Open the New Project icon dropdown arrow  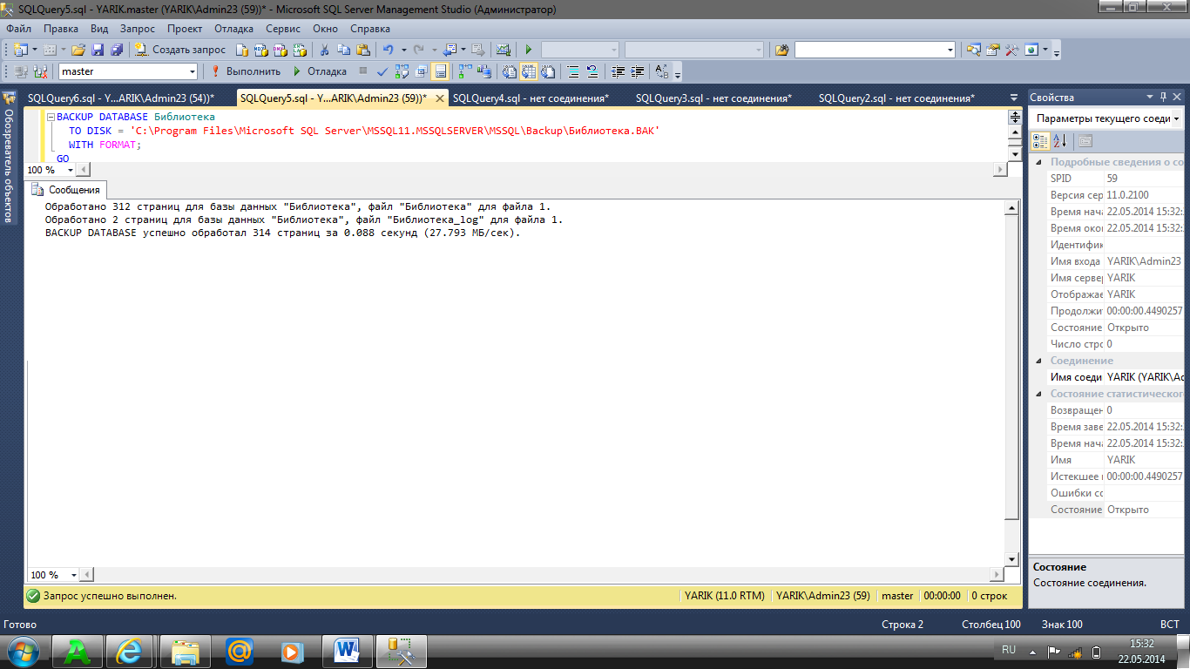point(35,50)
